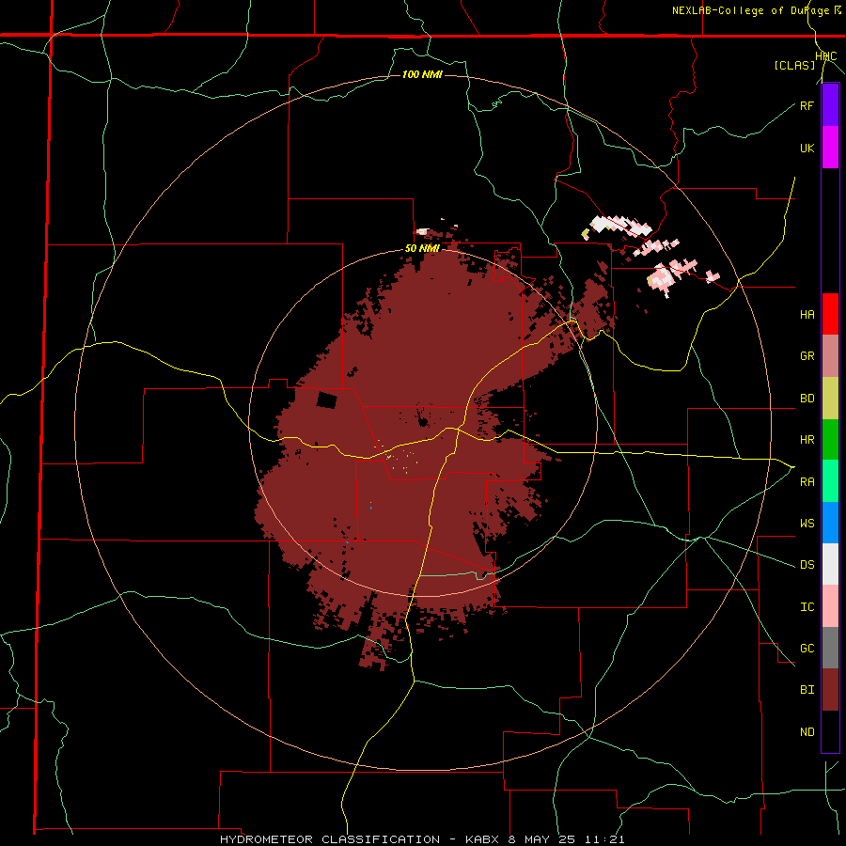Image resolution: width=846 pixels, height=846 pixels.
Task: Click the DS legend label
Action: [x=807, y=564]
